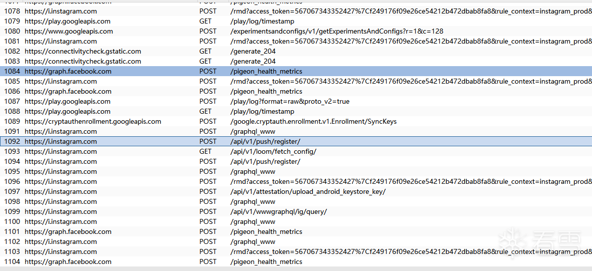Select request row 1081 i.instagram.com
592x271 pixels.
(x=296, y=42)
